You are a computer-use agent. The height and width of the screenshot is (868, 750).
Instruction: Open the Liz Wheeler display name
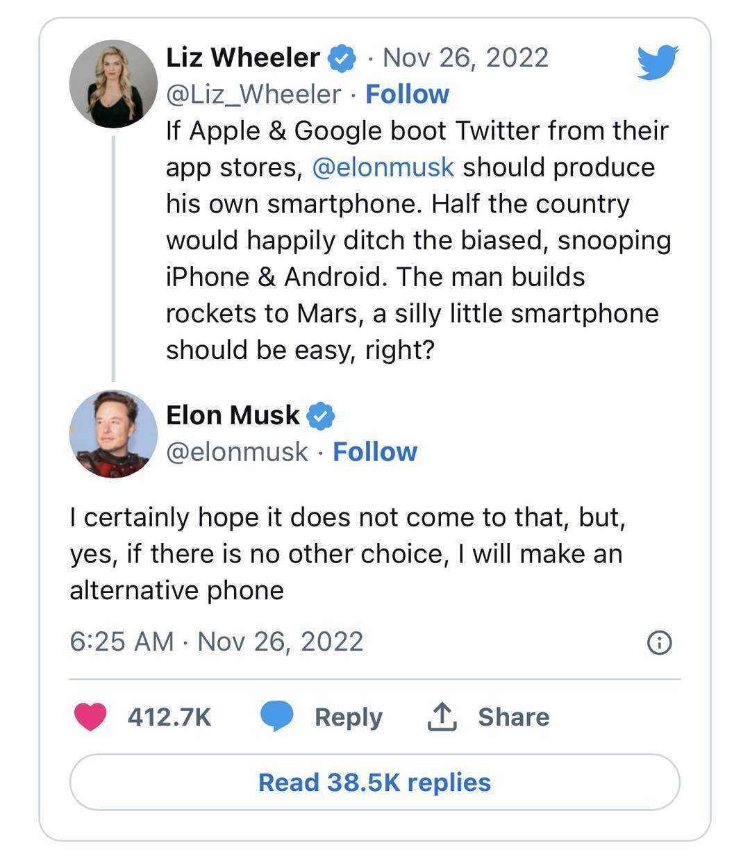[243, 58]
